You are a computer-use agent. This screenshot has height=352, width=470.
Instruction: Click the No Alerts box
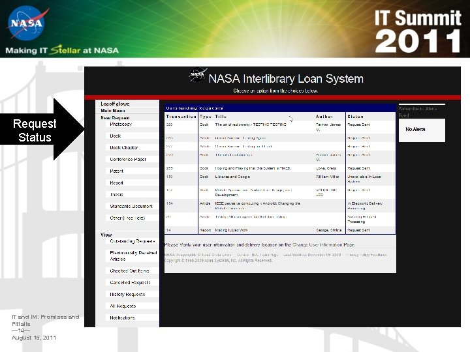pyautogui.click(x=422, y=130)
